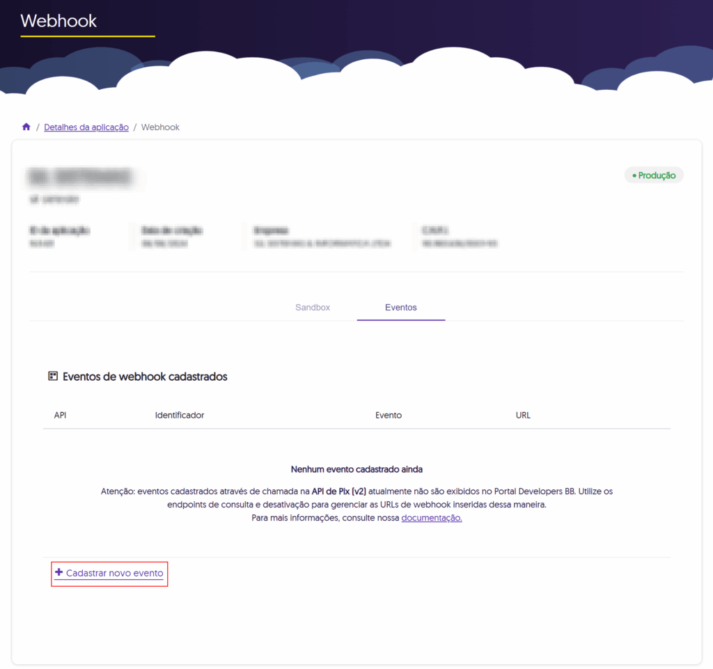Image resolution: width=713 pixels, height=669 pixels.
Task: Open the documentação link
Action: point(432,518)
